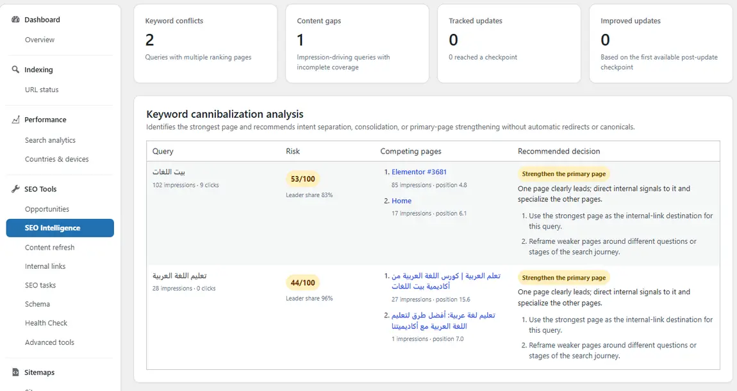
Task: Click the Competing pages column header
Action: (x=411, y=151)
